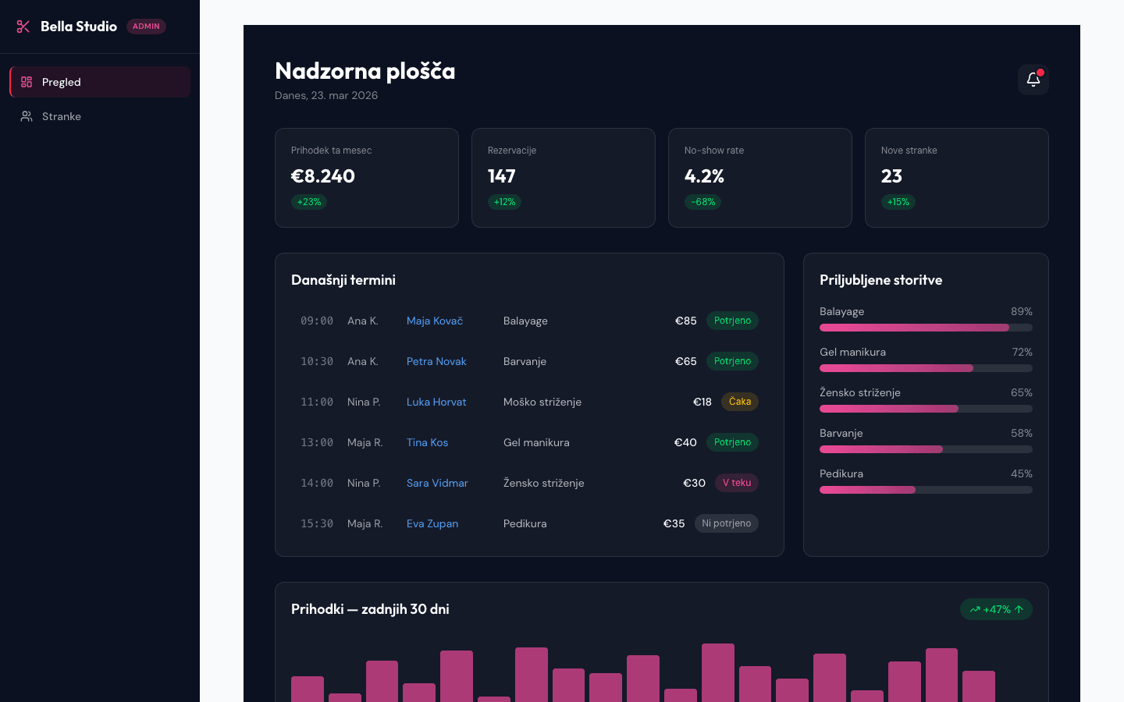
Task: Click the Potrjeno status for Barvanje appointment
Action: [x=732, y=361]
